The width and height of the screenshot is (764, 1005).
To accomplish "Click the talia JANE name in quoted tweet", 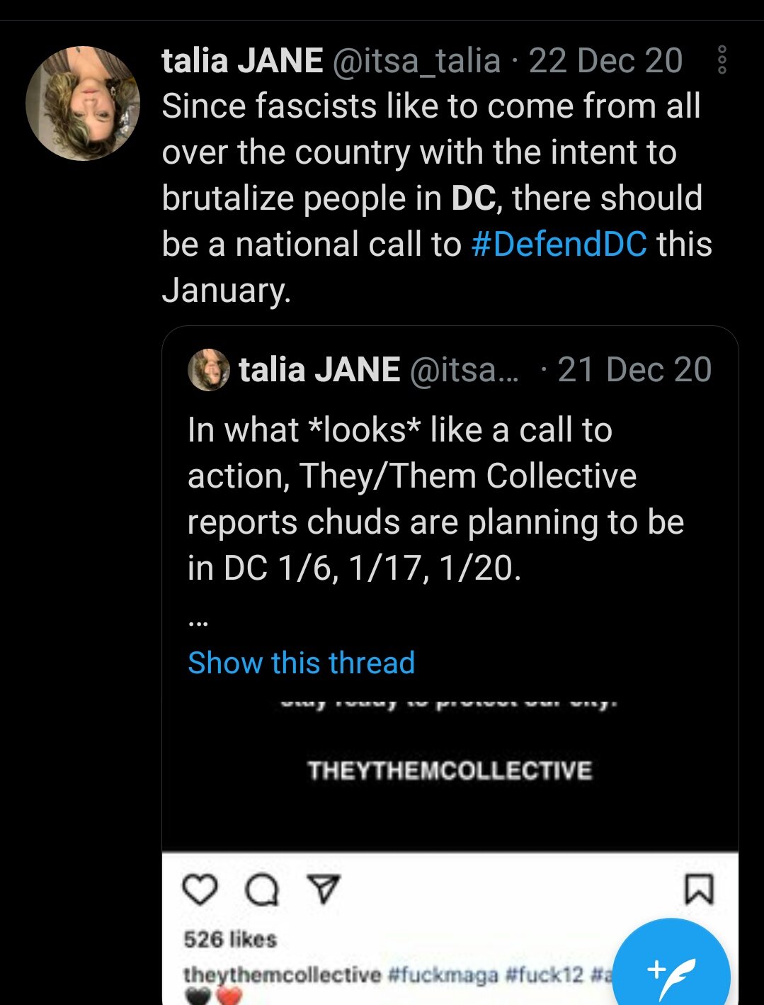I will [x=319, y=370].
